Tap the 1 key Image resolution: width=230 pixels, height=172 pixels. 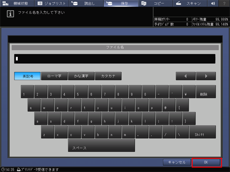click(x=27, y=92)
